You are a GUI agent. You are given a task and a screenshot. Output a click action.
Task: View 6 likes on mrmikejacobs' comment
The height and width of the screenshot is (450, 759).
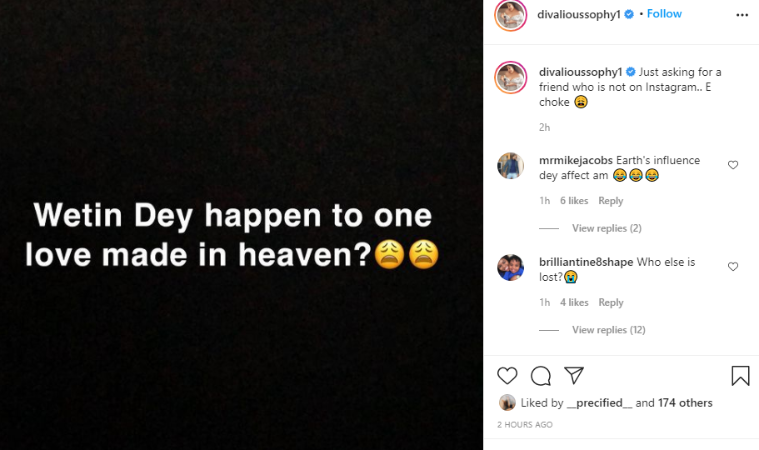coord(574,201)
